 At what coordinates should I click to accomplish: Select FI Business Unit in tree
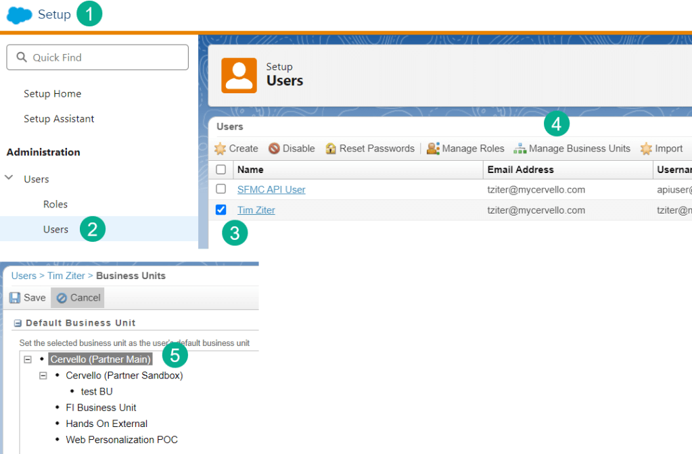point(101,407)
